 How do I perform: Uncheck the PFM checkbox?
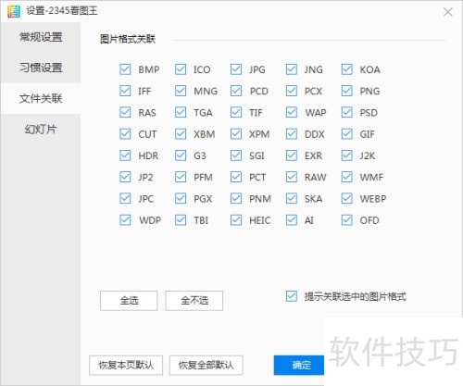(x=181, y=177)
